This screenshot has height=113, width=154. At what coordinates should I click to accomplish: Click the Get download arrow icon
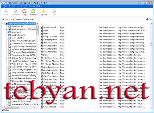click(54, 11)
